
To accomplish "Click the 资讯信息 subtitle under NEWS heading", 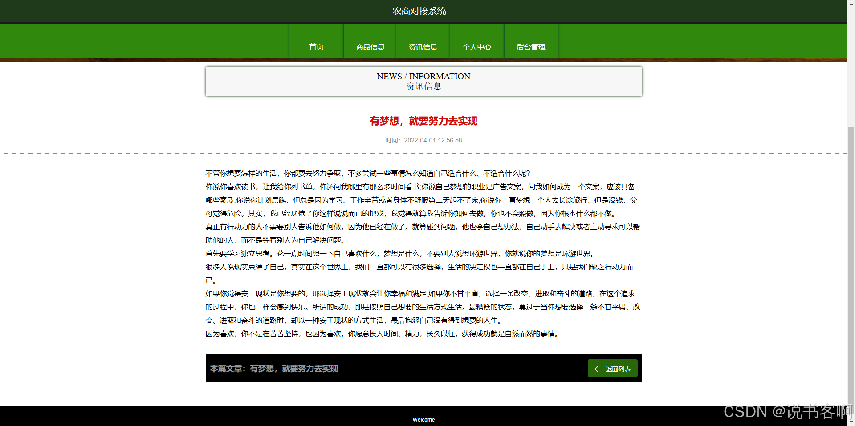I will (423, 86).
